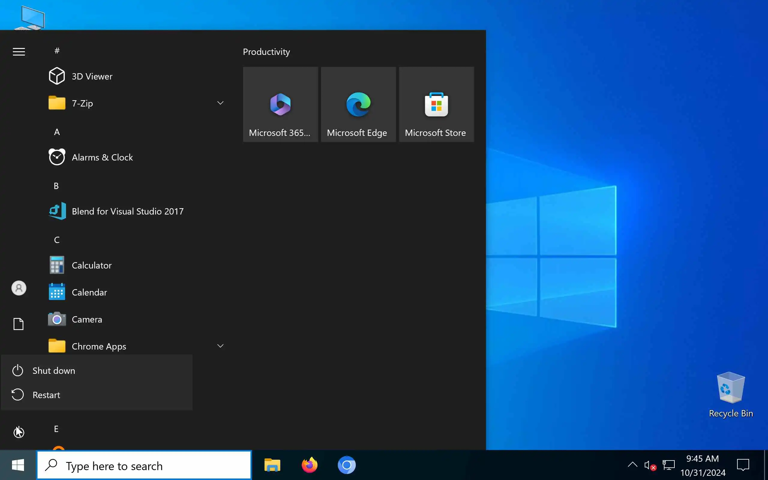
Task: Launch Alarms & Clock from the list
Action: point(102,157)
